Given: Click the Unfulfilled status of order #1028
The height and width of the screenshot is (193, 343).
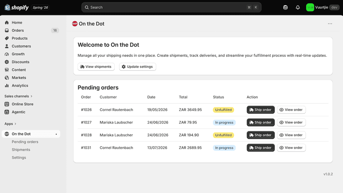Looking at the screenshot, I should point(223,135).
